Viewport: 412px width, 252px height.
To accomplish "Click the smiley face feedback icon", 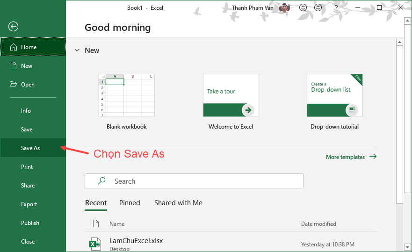I will (x=303, y=8).
